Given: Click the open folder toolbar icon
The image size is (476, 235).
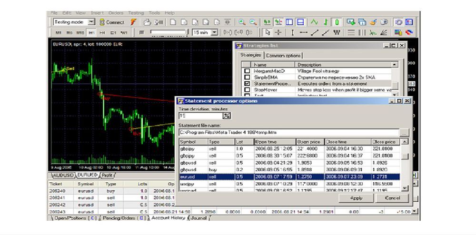Looking at the screenshot, I should tap(147, 22).
